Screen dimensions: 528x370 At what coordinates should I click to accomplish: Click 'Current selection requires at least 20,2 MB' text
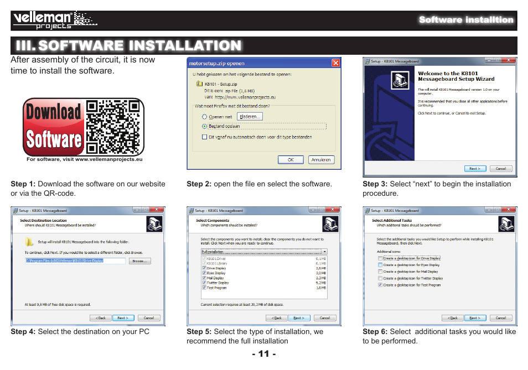coord(242,304)
